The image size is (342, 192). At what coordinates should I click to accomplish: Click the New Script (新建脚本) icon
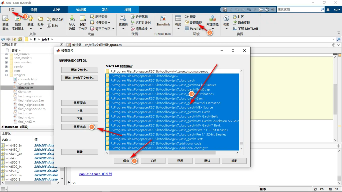click(6, 18)
